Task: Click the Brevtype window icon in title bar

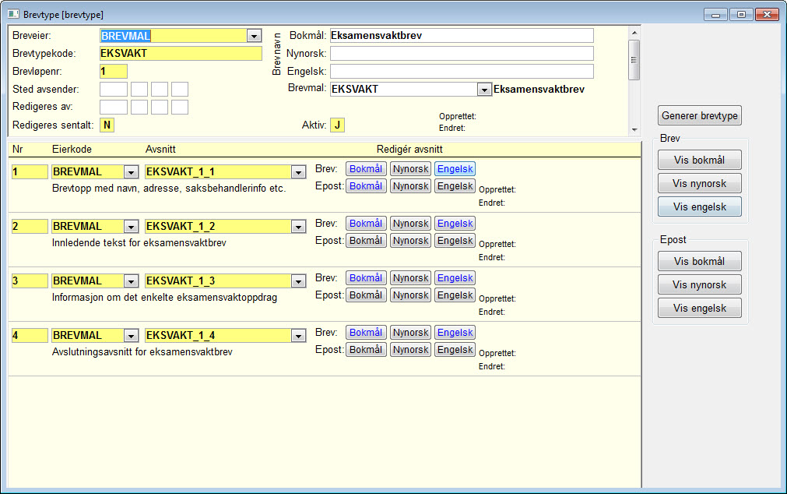Action: (x=13, y=14)
